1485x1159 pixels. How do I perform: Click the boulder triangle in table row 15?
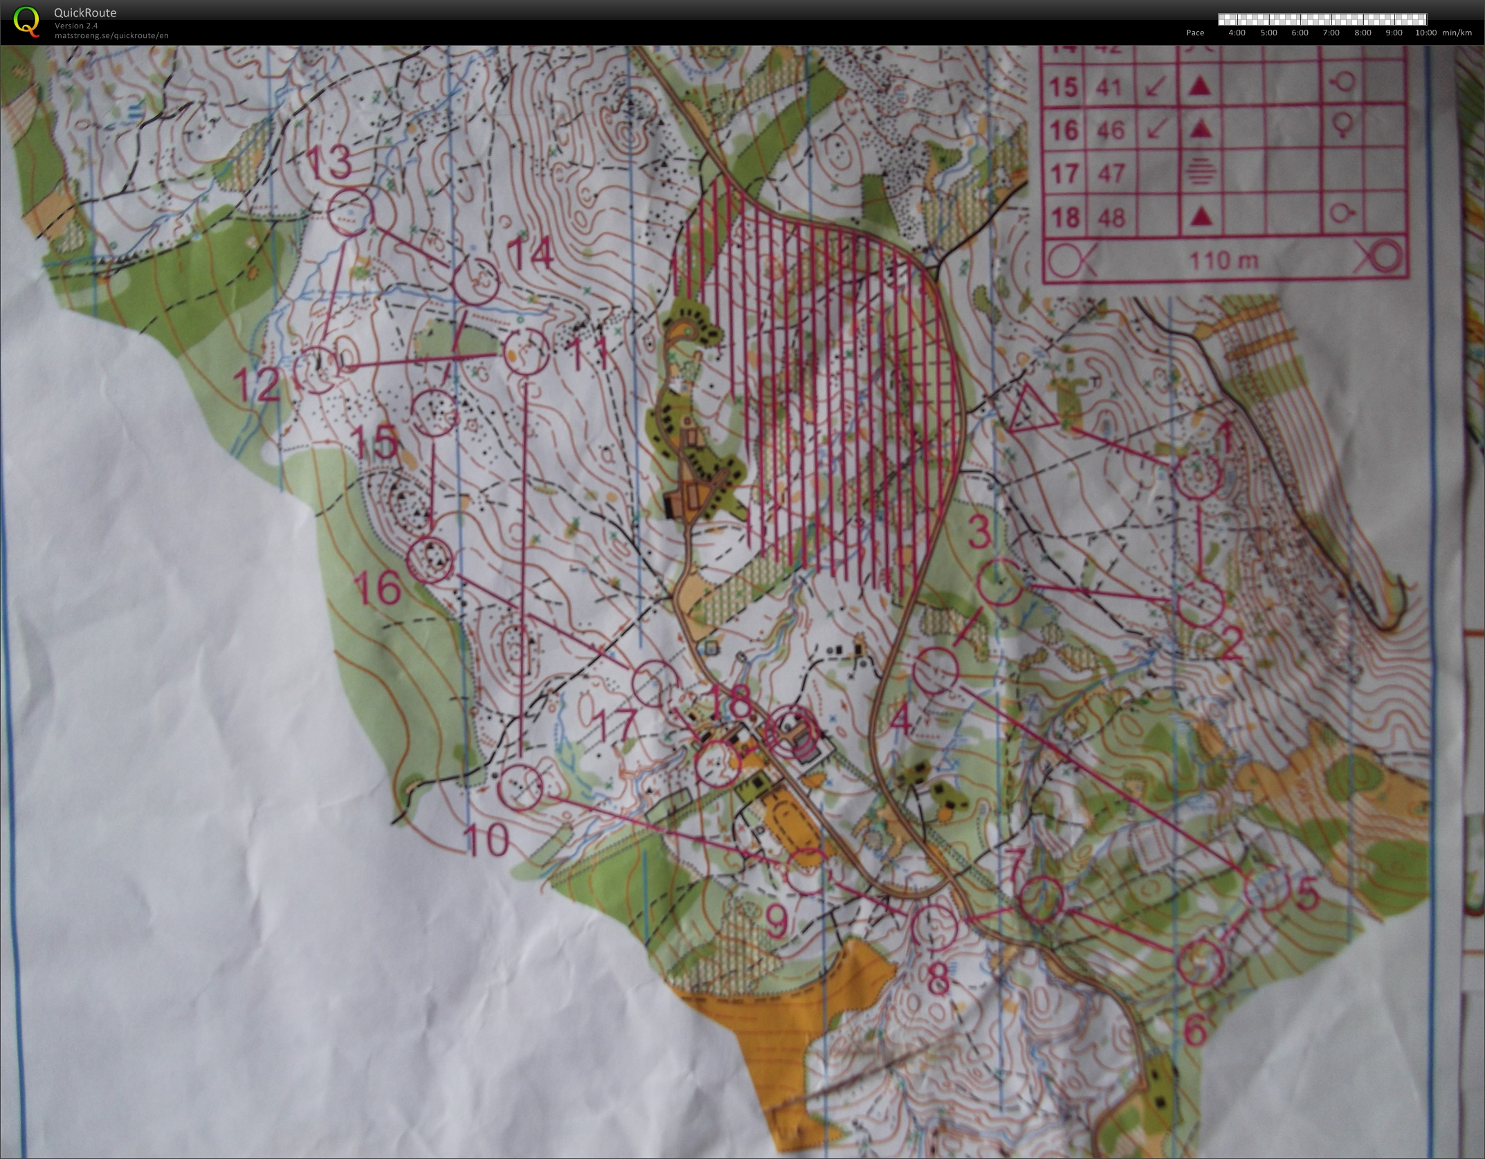1201,86
